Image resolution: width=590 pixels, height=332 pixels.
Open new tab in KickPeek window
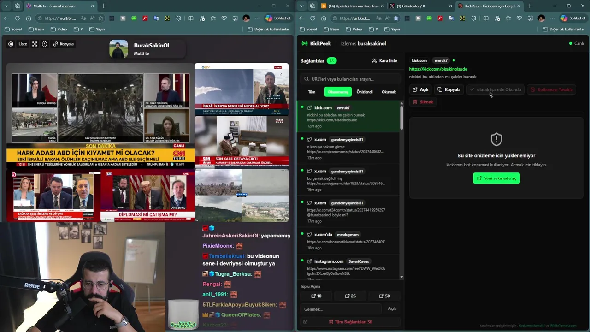(530, 6)
